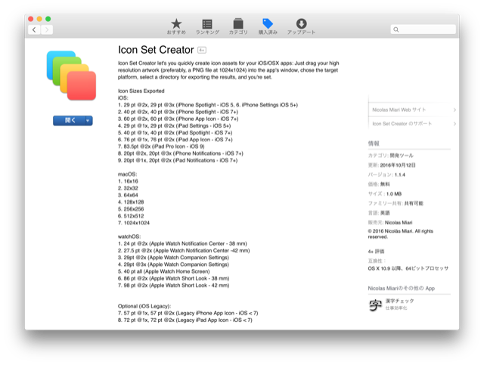Screen dimensions: 484x365
Task: Click the 仕事効率化 category under 漢字チェック
Action: point(396,308)
